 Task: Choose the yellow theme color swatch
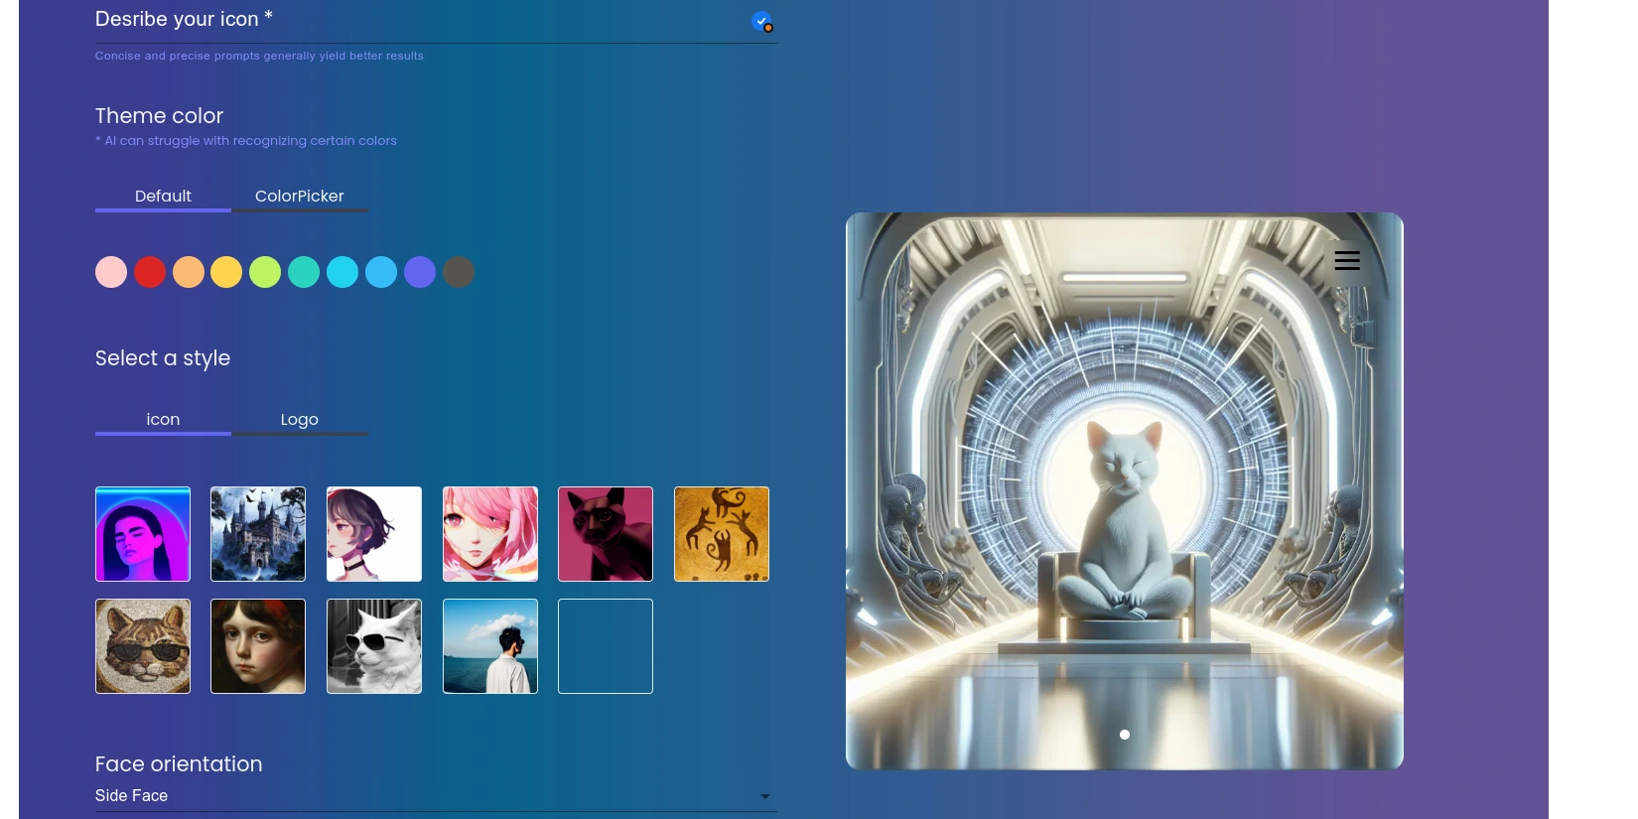tap(226, 272)
